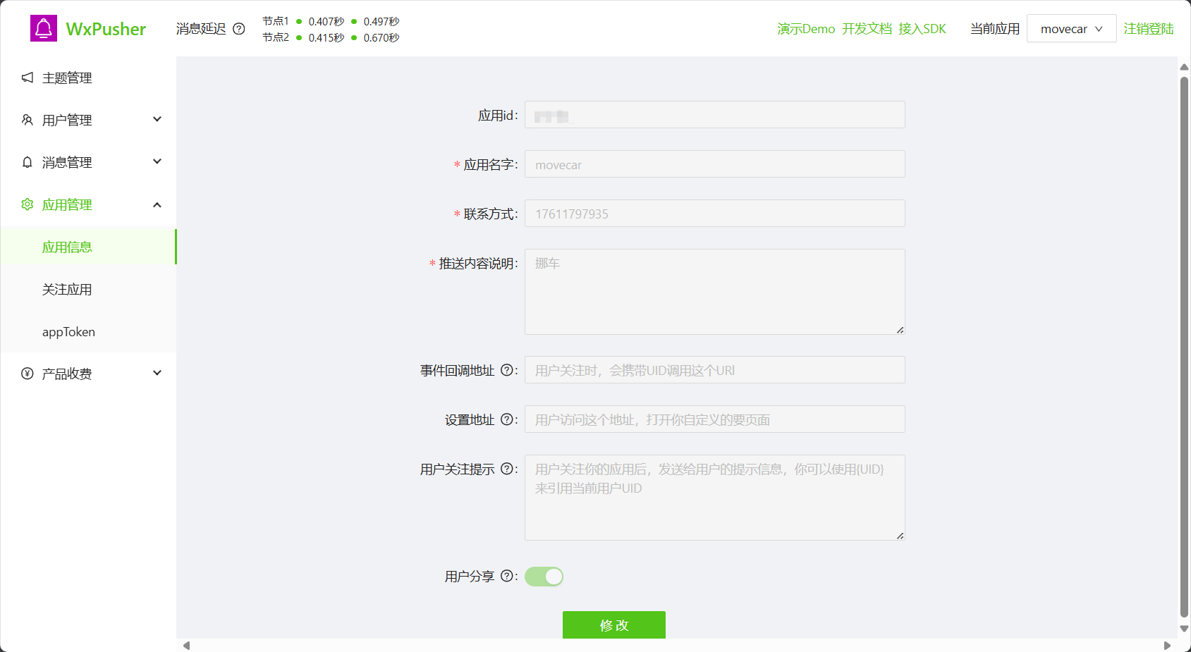Click into the 事件回调地址 input field
The image size is (1191, 652).
point(714,370)
